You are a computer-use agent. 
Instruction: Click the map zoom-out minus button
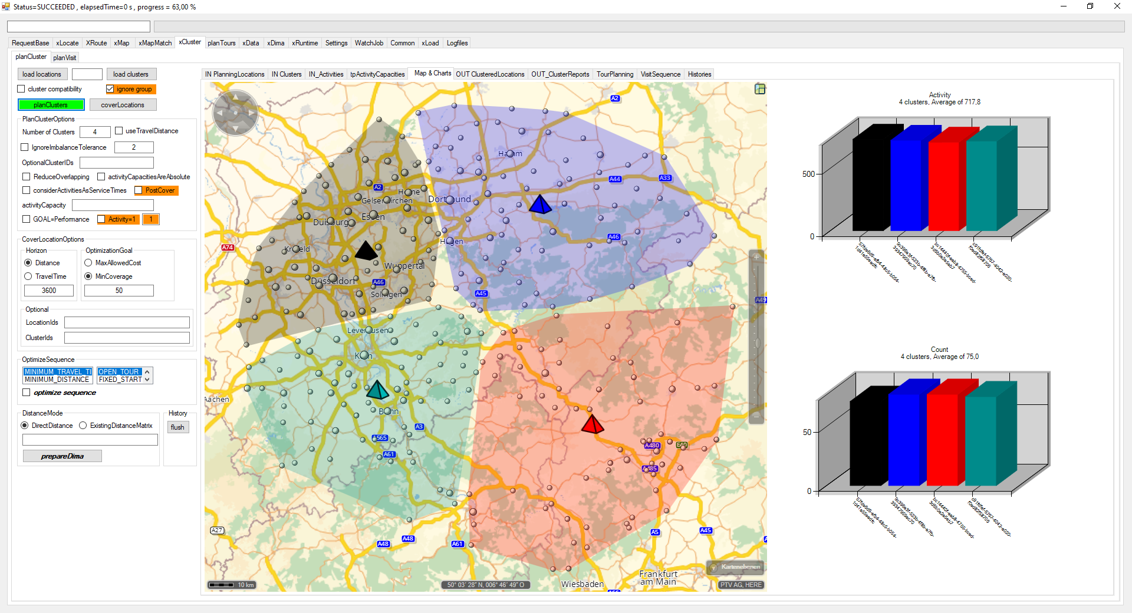(x=756, y=416)
